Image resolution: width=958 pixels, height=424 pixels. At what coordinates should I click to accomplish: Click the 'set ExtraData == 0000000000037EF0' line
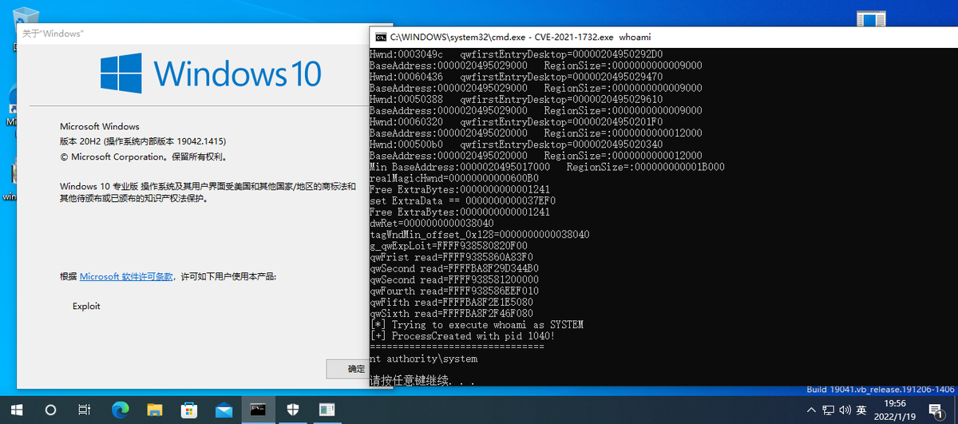(462, 200)
